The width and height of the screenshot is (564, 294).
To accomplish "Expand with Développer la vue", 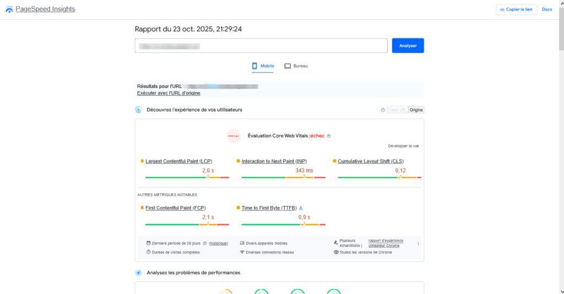I will (403, 146).
